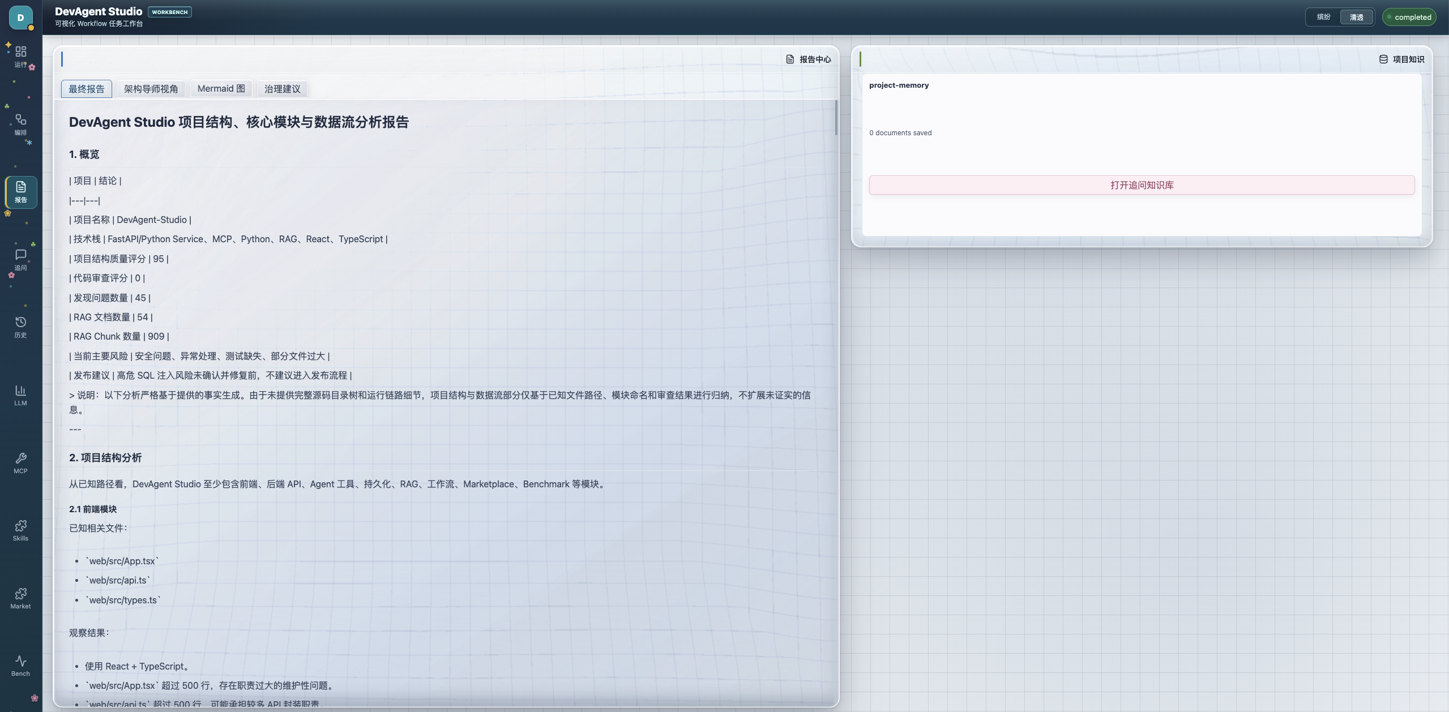The image size is (1449, 712).
Task: Click the "使用 React + TypeScript。" bullet
Action: (x=137, y=667)
